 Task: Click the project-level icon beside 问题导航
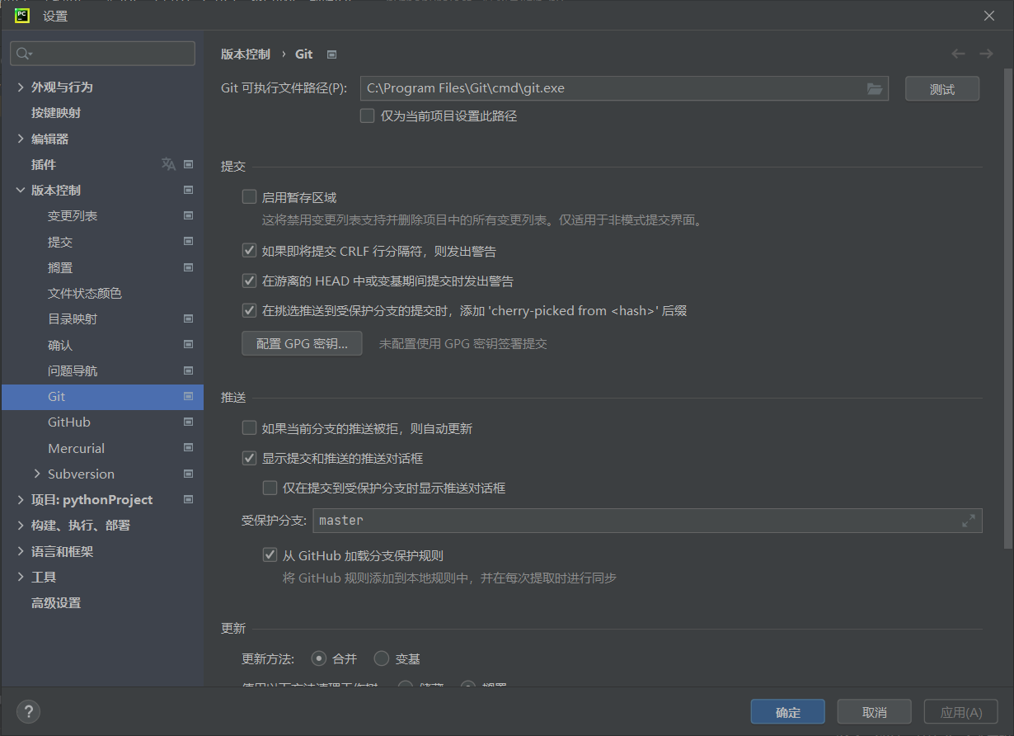point(189,370)
